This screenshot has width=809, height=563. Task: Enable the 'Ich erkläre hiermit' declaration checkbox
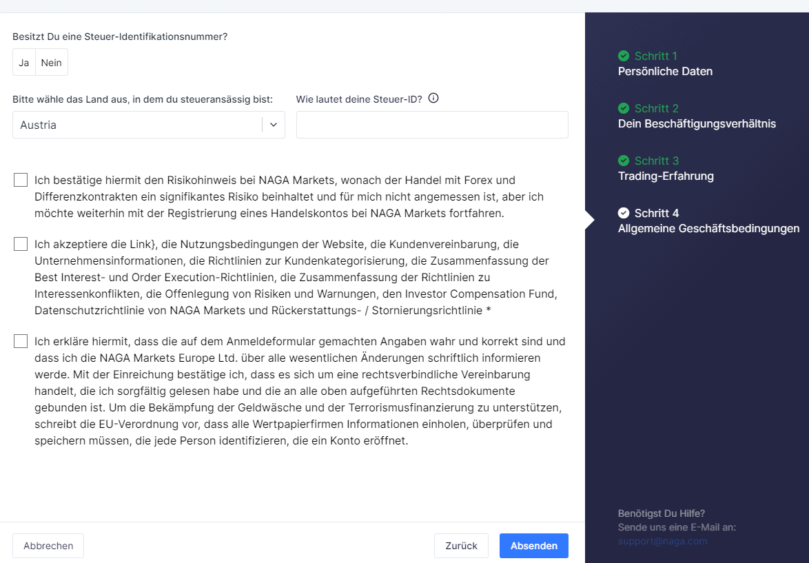[x=21, y=342]
